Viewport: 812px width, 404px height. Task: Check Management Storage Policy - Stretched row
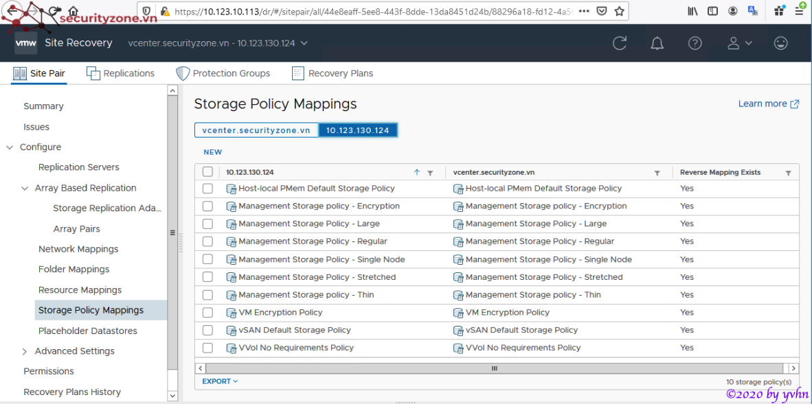(207, 277)
